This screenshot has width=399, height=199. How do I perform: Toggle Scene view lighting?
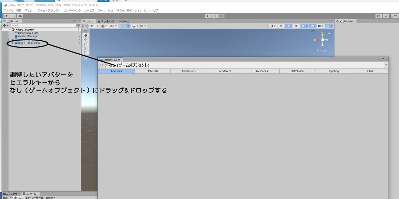(289, 26)
